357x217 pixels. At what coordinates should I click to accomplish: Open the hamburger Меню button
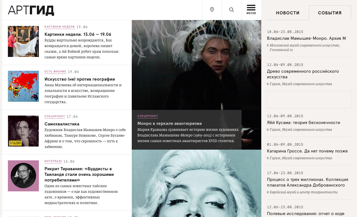(x=251, y=10)
